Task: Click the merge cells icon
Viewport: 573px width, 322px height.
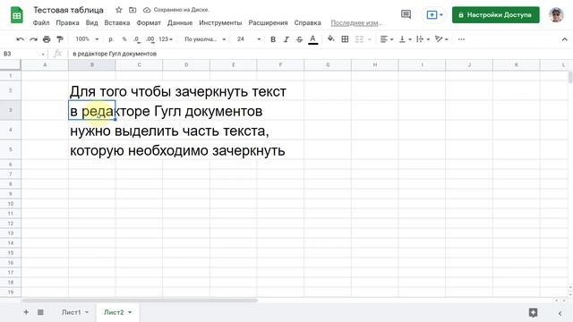Action: [x=359, y=39]
